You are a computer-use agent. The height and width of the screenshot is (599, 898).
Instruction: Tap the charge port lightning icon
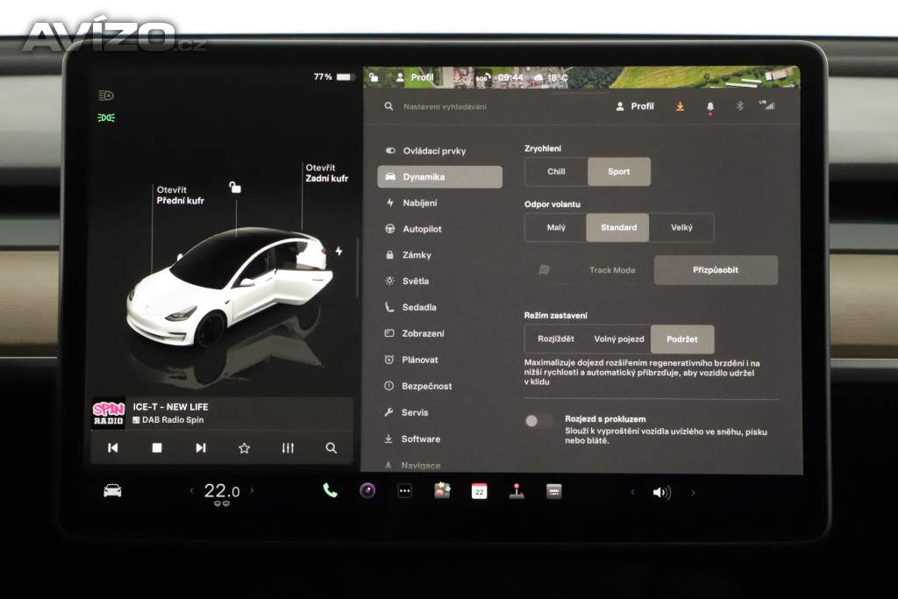coord(339,251)
